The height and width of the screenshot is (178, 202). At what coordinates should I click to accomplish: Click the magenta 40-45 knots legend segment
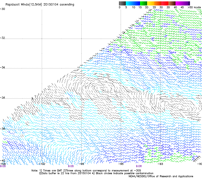179,3
